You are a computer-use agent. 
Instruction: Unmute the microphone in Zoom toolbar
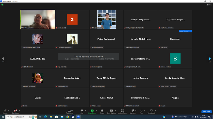(x=5, y=111)
